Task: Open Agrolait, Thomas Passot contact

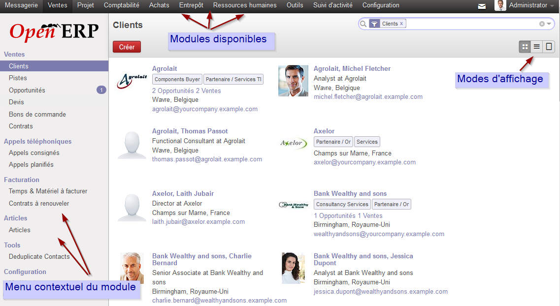Action: (190, 131)
